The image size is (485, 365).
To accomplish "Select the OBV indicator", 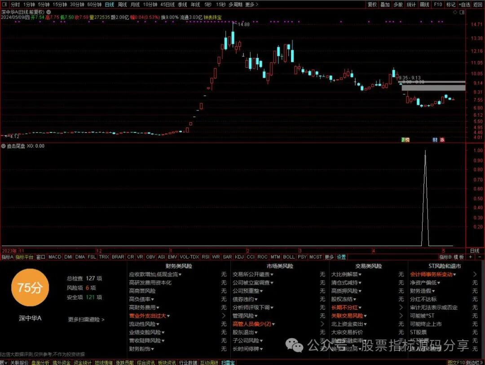I will (150, 257).
